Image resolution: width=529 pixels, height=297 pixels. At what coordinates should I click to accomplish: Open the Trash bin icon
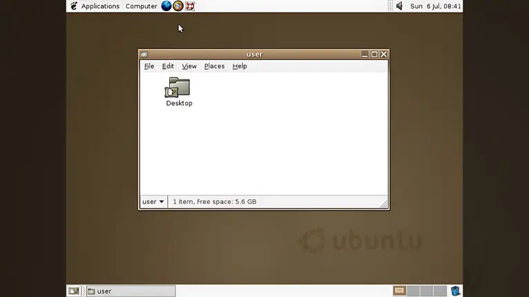[x=455, y=291]
